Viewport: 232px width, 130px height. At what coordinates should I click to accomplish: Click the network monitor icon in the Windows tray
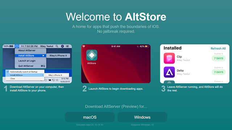(54, 80)
